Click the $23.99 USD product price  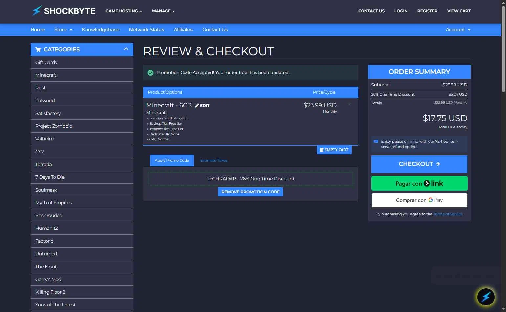coord(320,105)
